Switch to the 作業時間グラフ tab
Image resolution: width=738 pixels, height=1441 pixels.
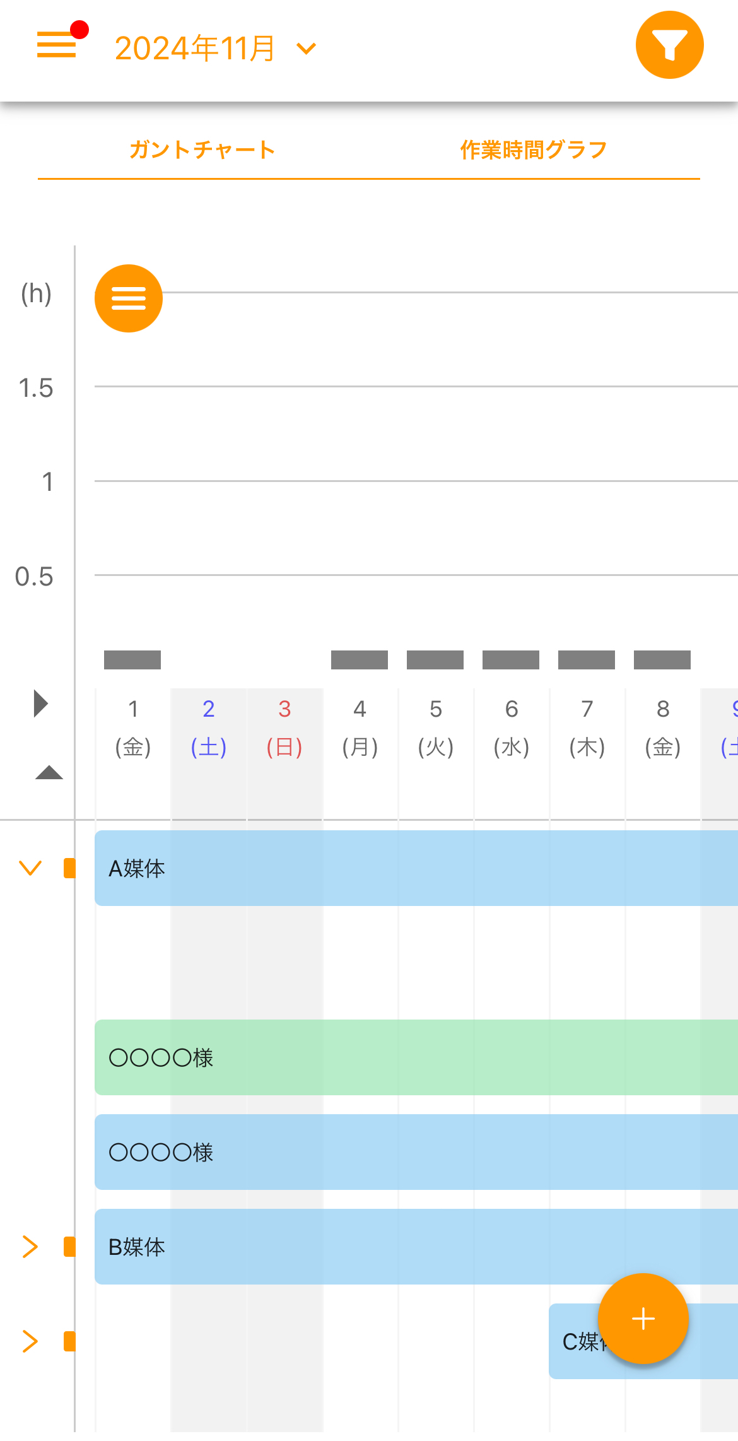coord(534,150)
